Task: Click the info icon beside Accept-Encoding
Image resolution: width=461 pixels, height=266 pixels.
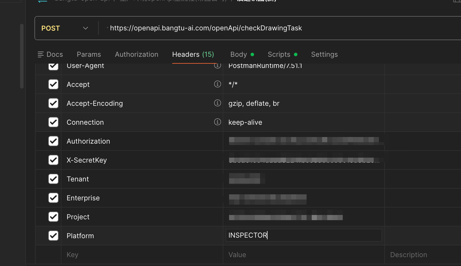Action: click(x=218, y=103)
